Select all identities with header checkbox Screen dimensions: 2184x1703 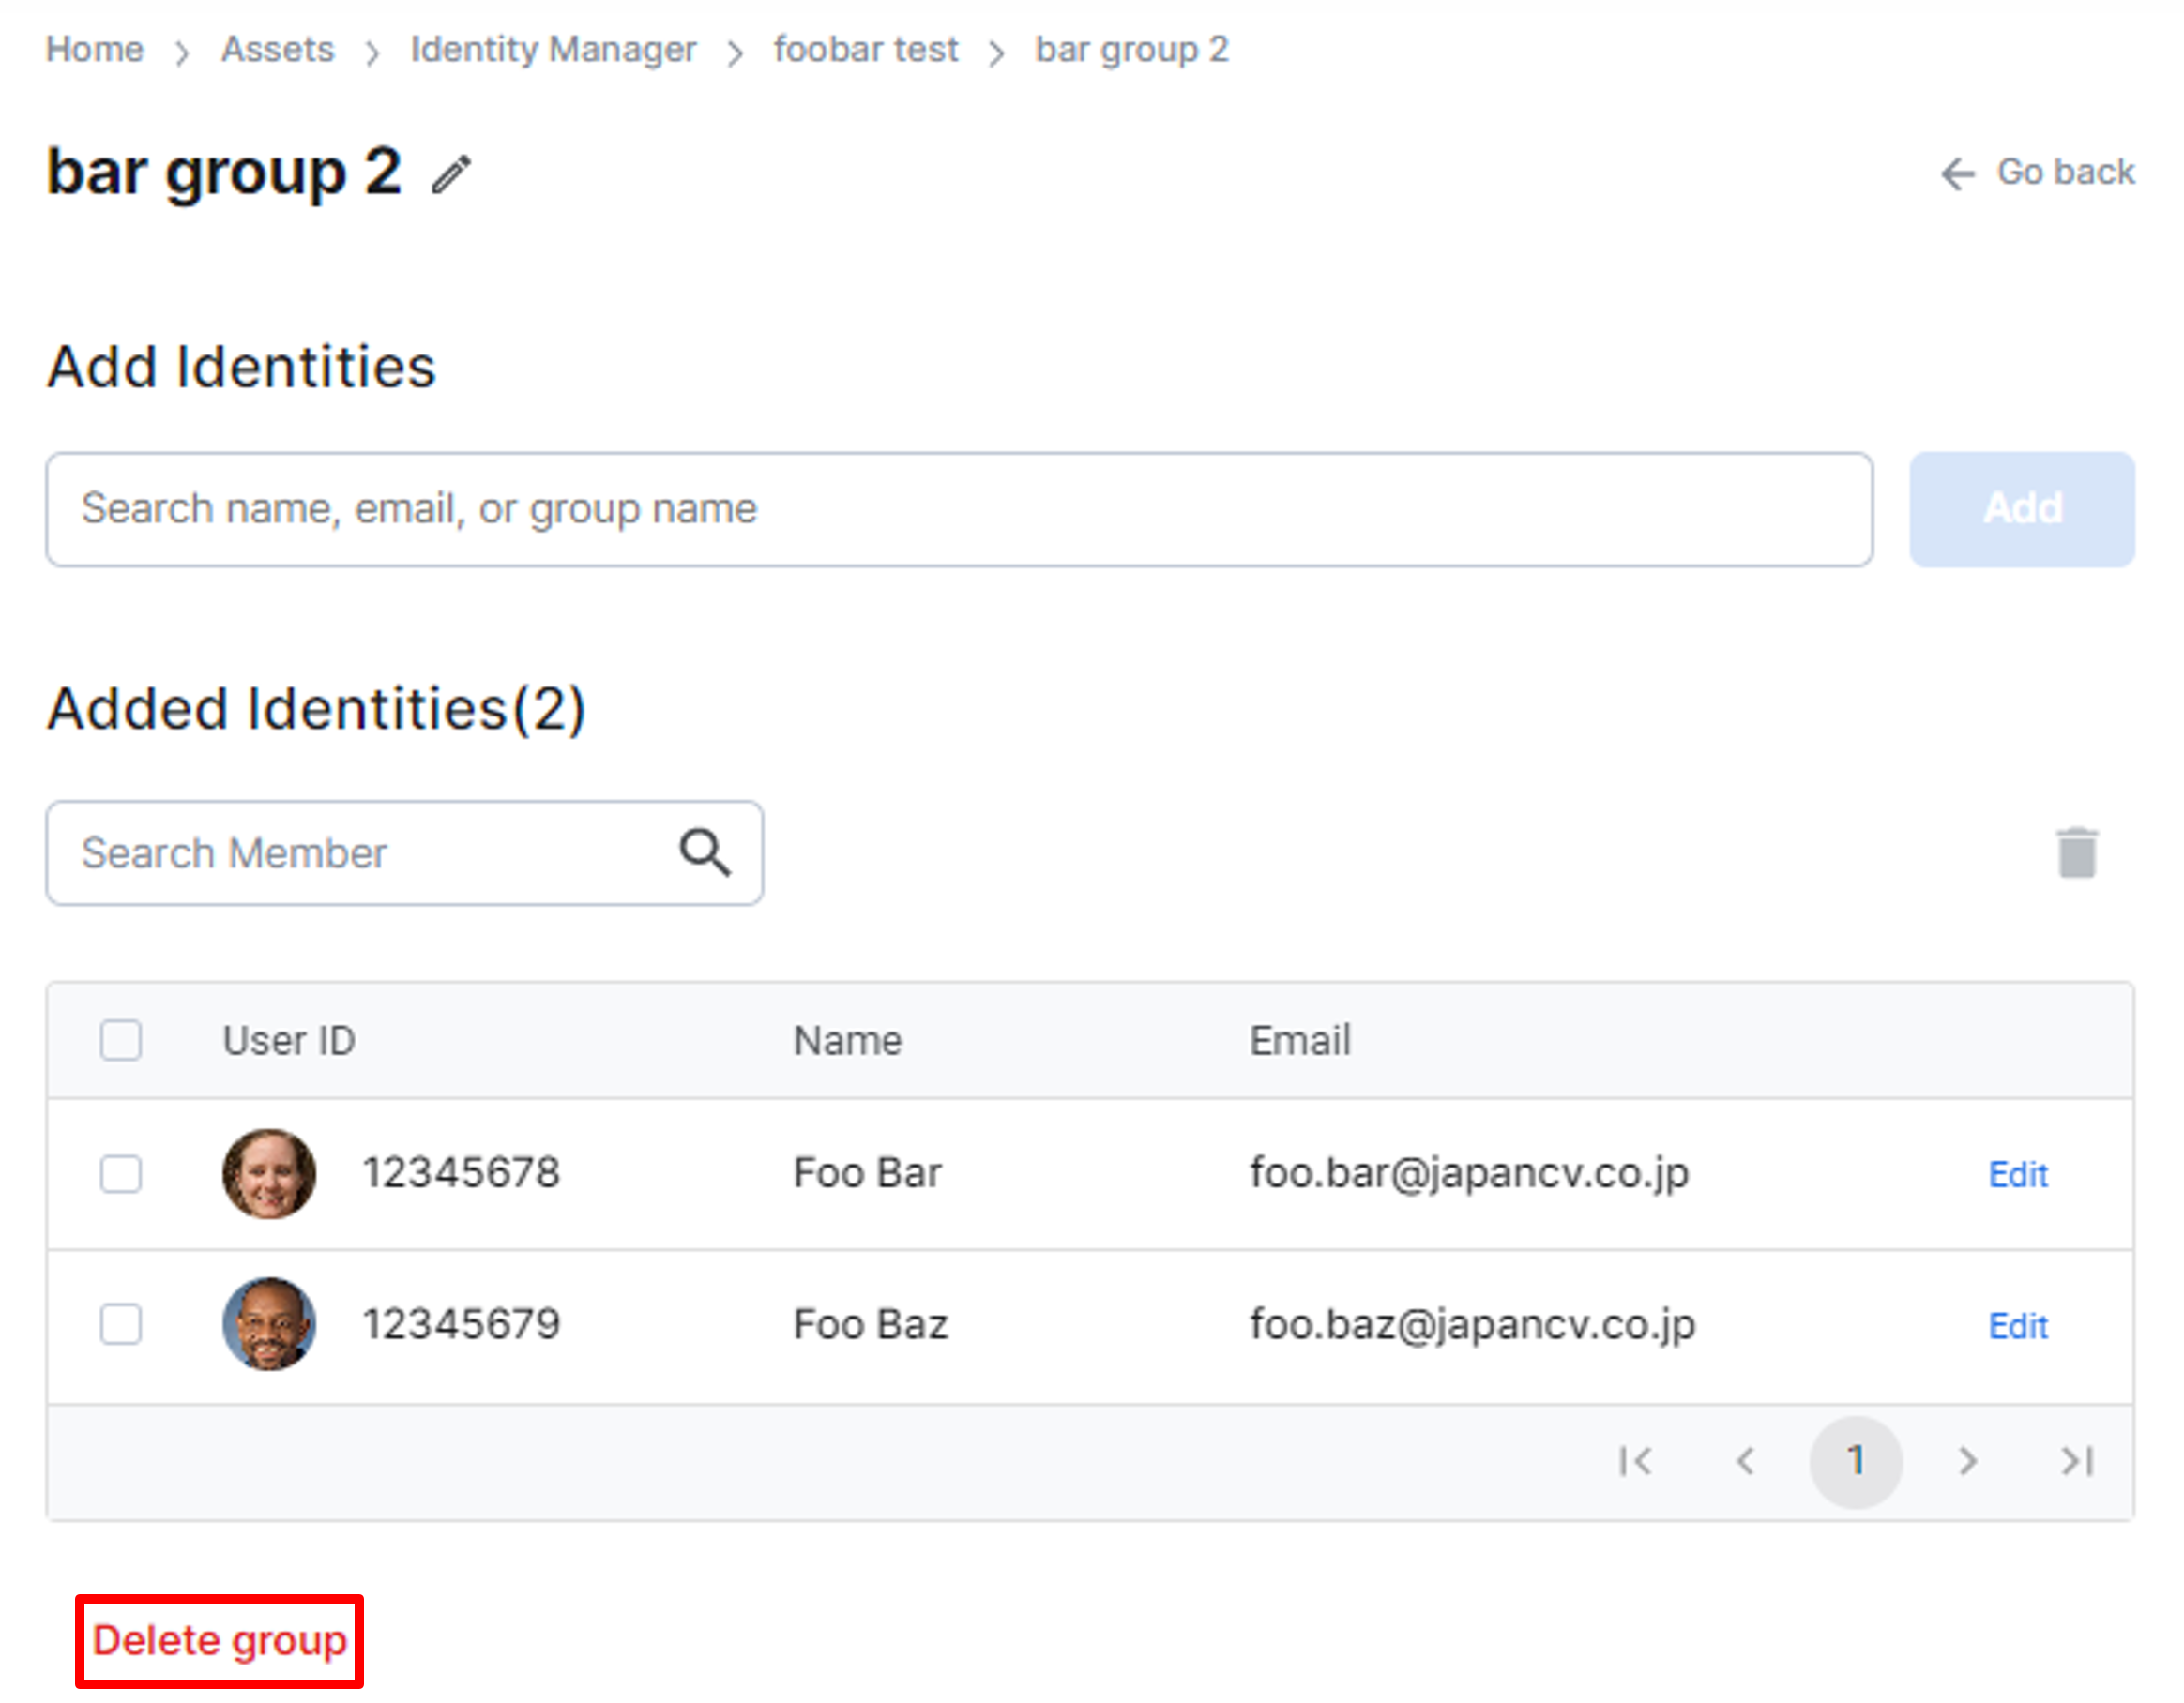pos(120,1040)
